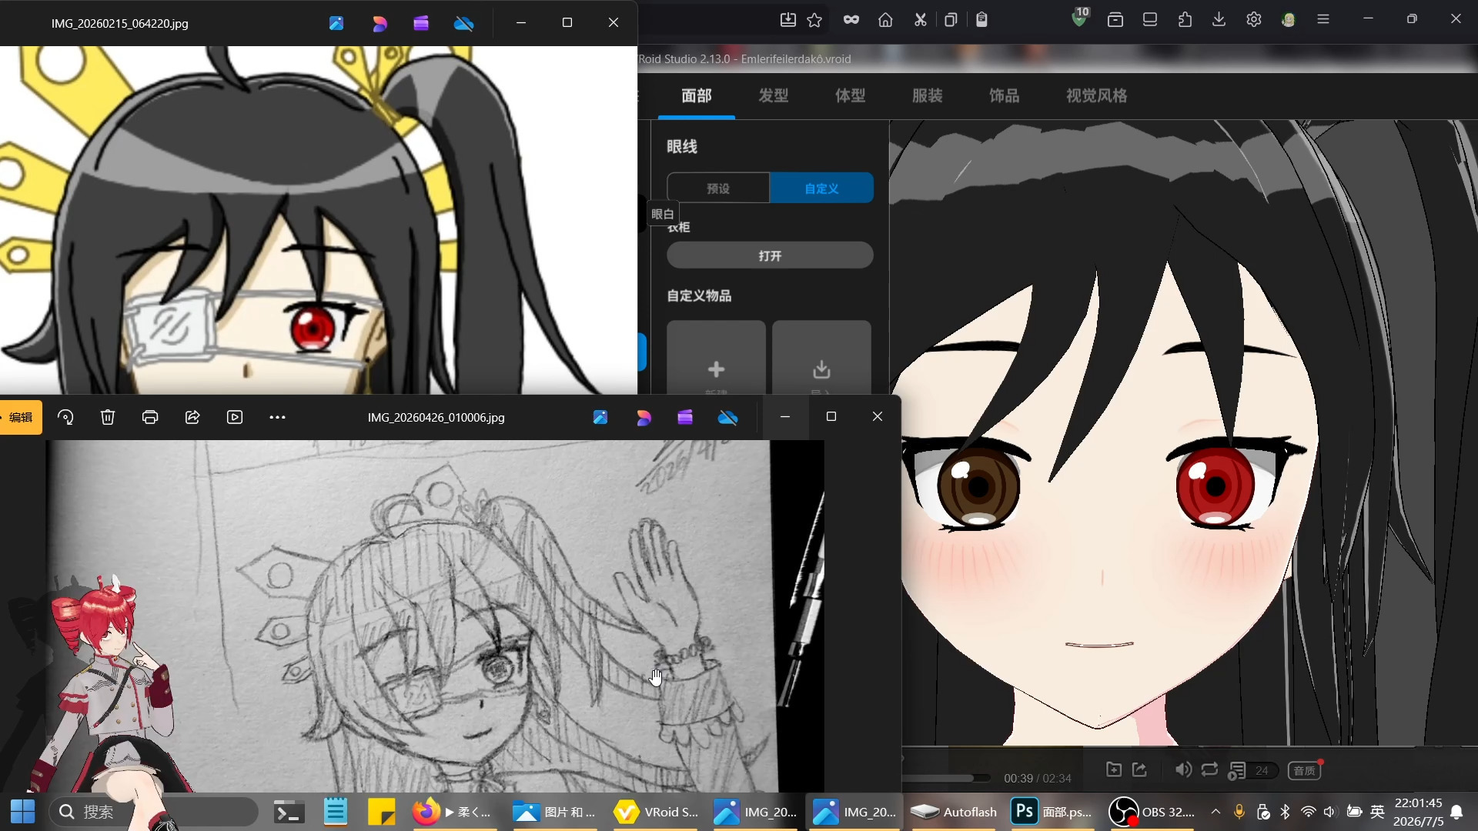Toggle loop playback in the video player
The image size is (1478, 831).
pyautogui.click(x=1209, y=769)
